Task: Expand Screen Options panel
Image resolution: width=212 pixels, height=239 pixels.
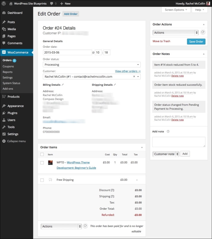Action: point(176,10)
